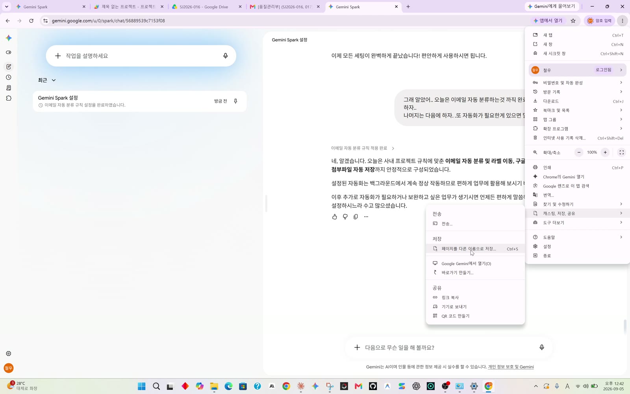Pin the Gemini Spark 설정 conversation
630x394 pixels.
(235, 101)
